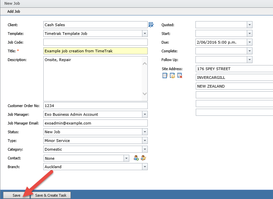Click the edit contact pencil icon
The height and width of the screenshot is (199, 273).
coord(143,158)
